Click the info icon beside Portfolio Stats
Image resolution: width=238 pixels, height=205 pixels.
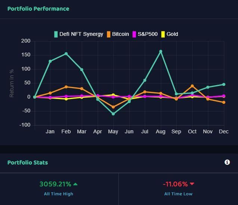click(x=227, y=162)
